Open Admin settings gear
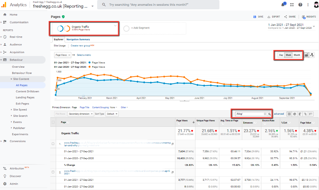The height and width of the screenshot is (190, 319). pos(5,184)
